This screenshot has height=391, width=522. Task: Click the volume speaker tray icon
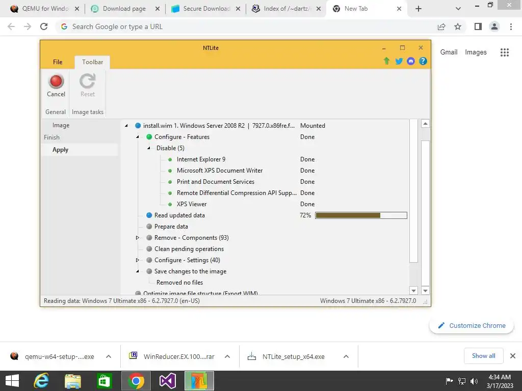pyautogui.click(x=474, y=381)
